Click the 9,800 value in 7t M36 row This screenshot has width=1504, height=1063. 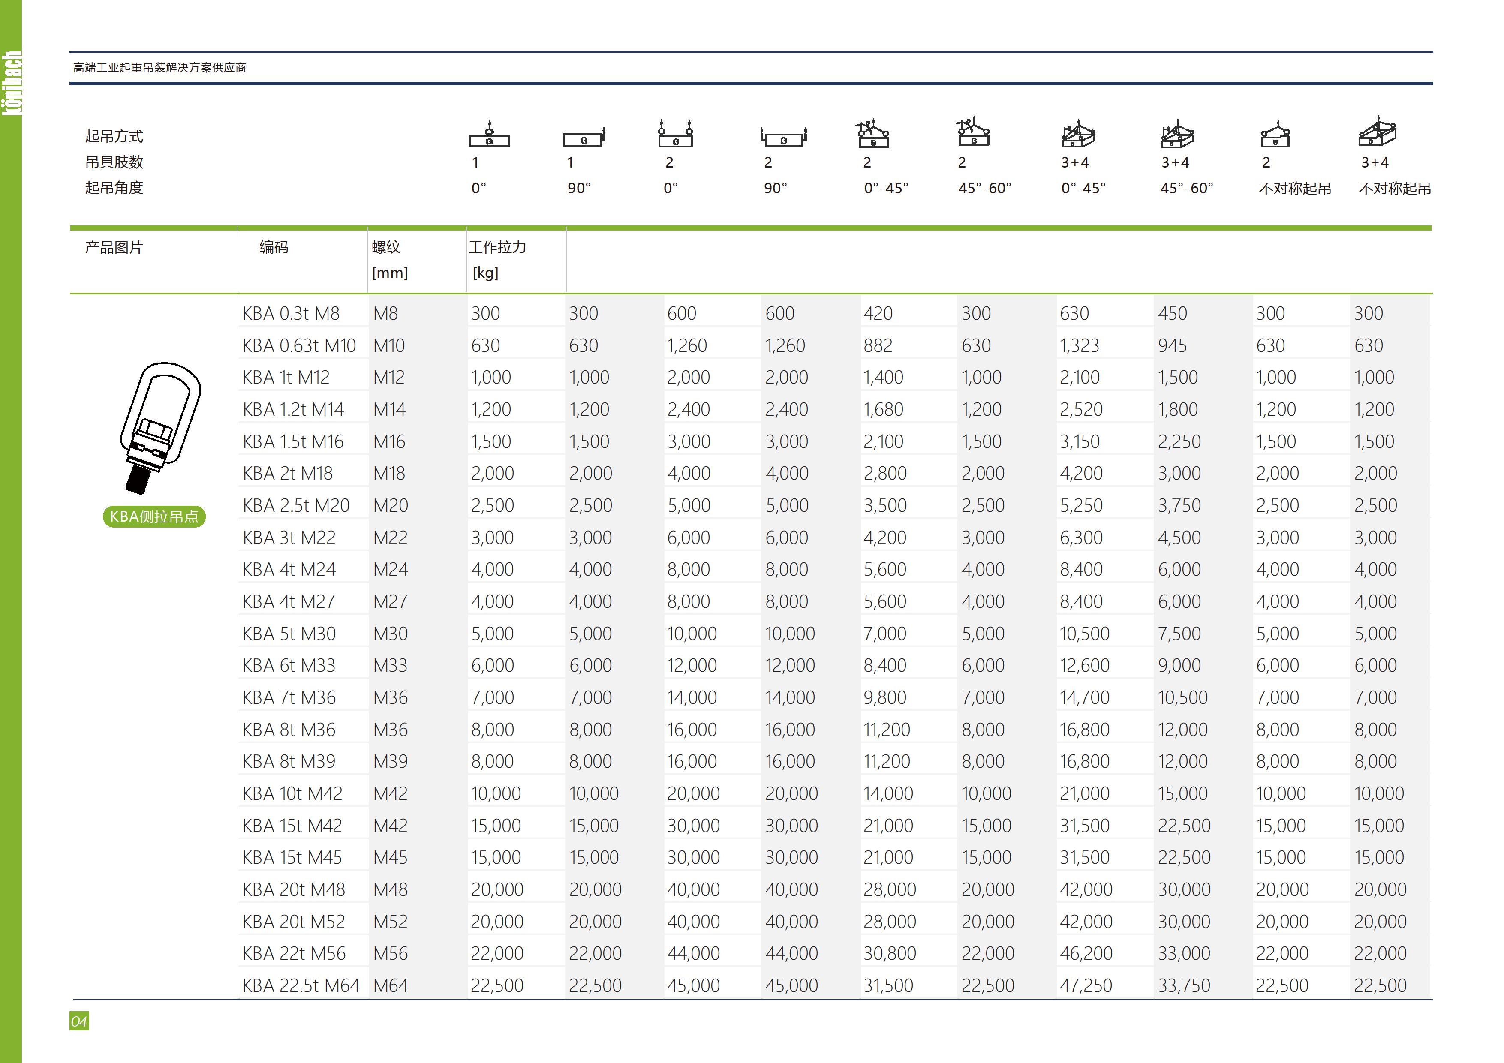pyautogui.click(x=885, y=698)
